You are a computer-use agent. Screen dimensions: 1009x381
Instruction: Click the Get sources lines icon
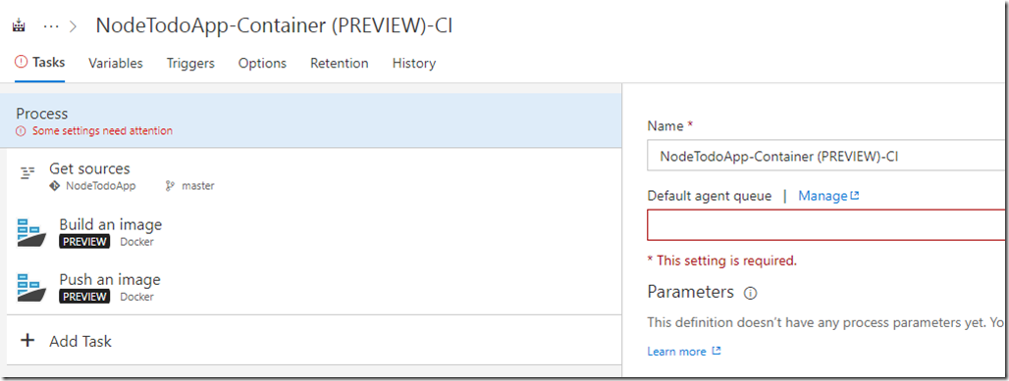(x=27, y=172)
